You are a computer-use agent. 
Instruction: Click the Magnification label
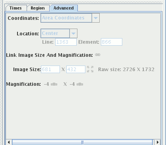(x=23, y=84)
